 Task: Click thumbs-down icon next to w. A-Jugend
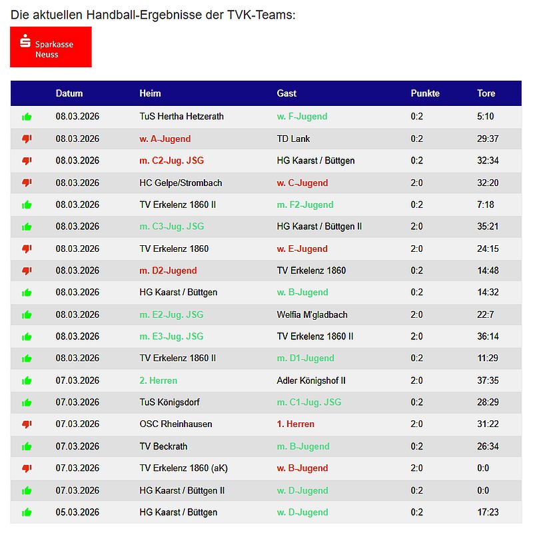pyautogui.click(x=27, y=139)
